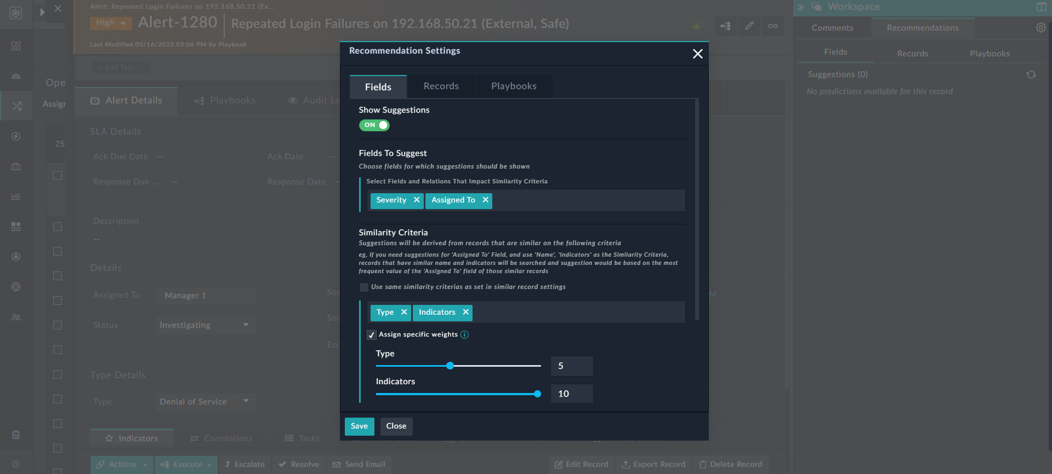This screenshot has height=474, width=1052.
Task: Click the link icon in alert header
Action: [772, 26]
